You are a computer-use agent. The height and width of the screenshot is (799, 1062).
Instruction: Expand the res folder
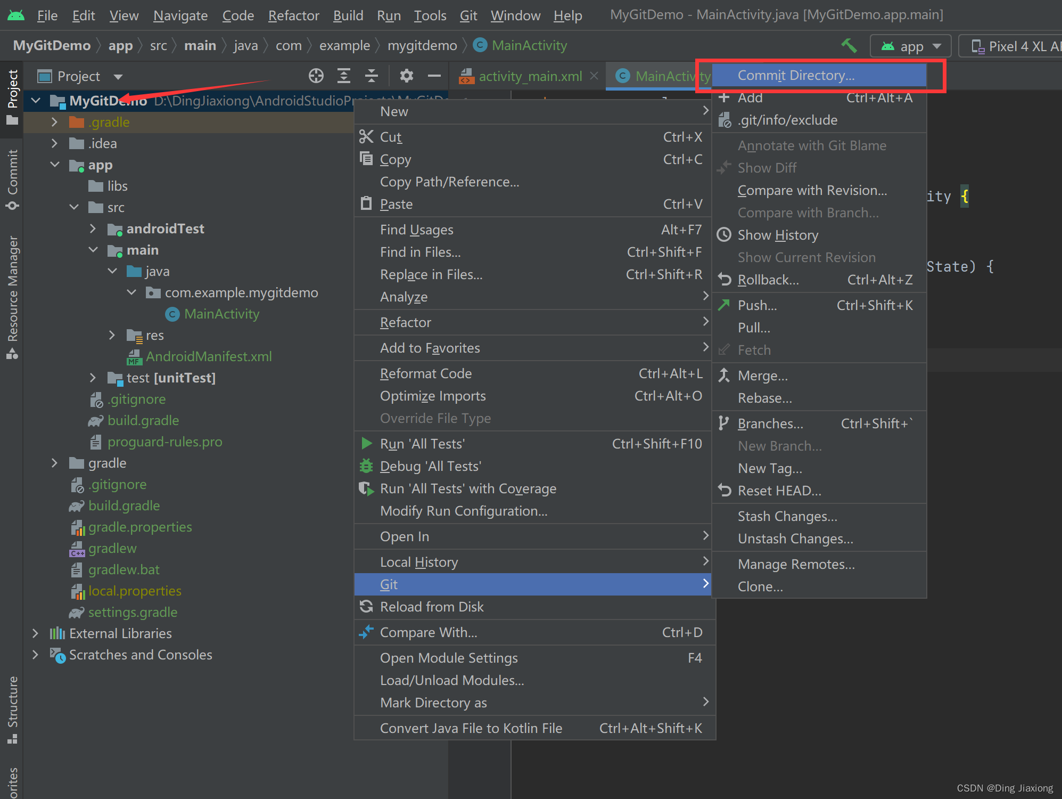pos(112,335)
